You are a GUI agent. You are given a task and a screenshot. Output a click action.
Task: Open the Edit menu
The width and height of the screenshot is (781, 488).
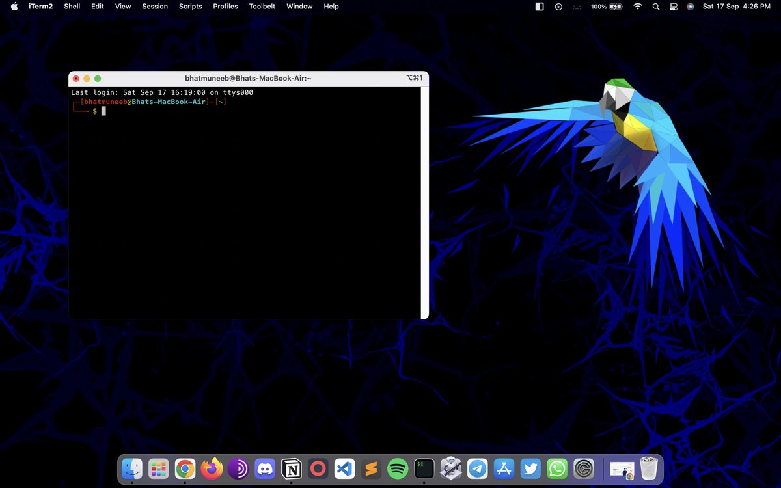tap(98, 7)
